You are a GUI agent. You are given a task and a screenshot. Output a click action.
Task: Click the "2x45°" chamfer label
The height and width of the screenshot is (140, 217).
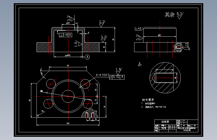[x=138, y=29]
